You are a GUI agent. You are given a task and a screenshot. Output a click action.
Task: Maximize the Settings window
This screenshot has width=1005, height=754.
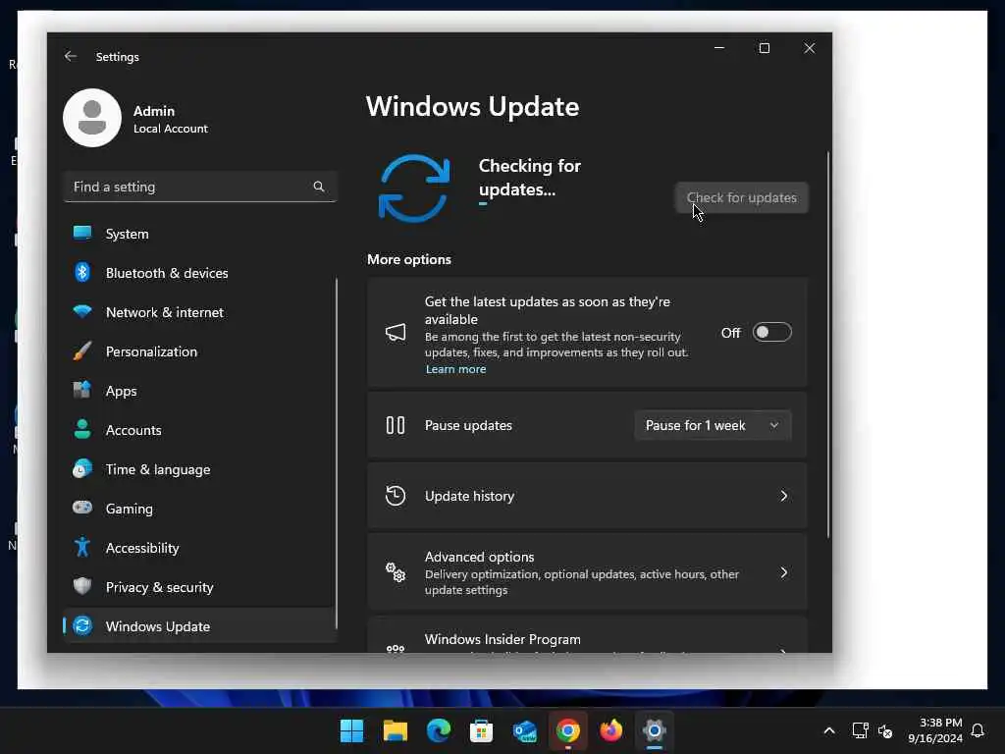click(764, 48)
